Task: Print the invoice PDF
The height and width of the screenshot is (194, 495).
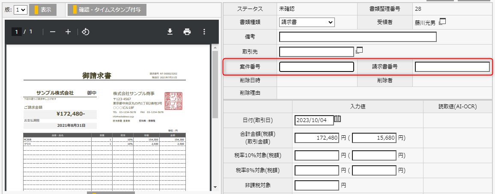Action: pos(187,32)
